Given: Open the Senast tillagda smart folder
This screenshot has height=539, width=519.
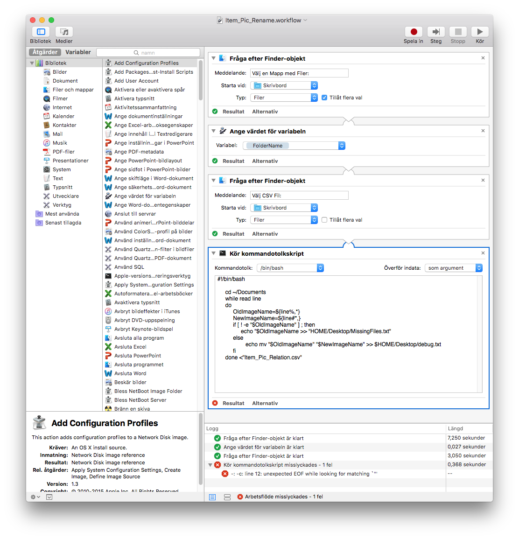Looking at the screenshot, I should pyautogui.click(x=63, y=223).
